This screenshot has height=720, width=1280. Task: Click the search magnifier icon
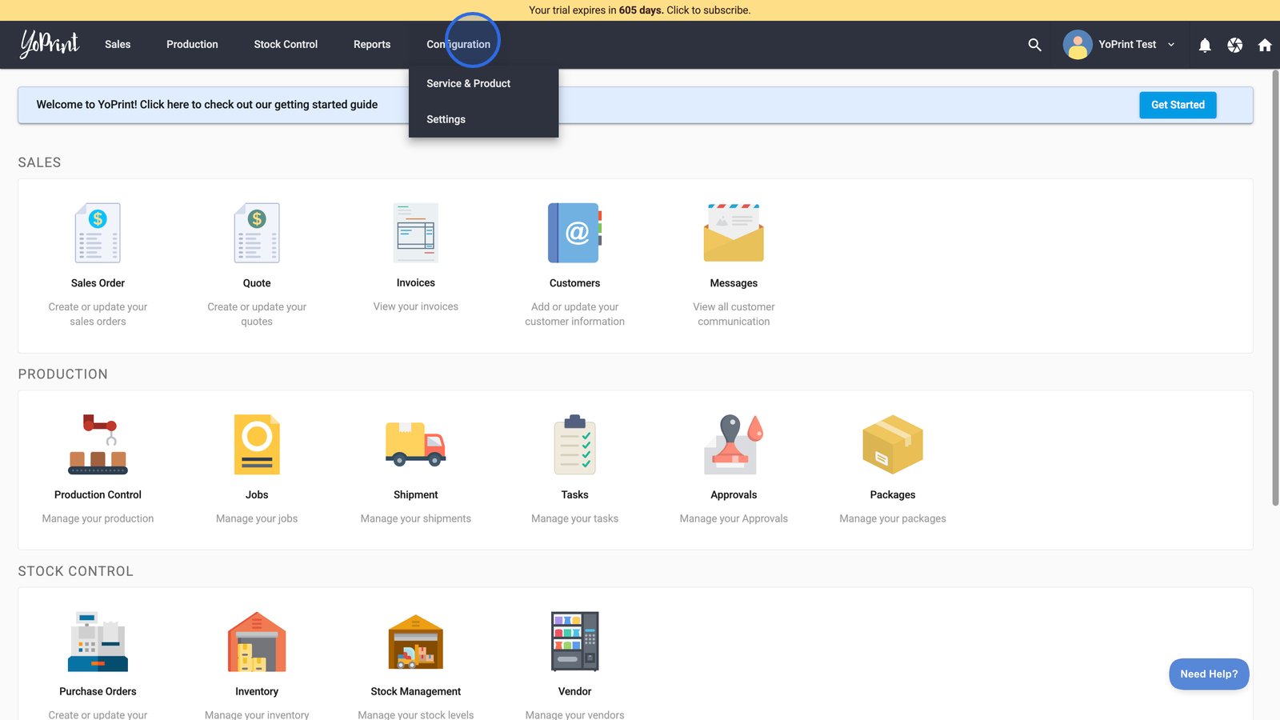pos(1034,45)
